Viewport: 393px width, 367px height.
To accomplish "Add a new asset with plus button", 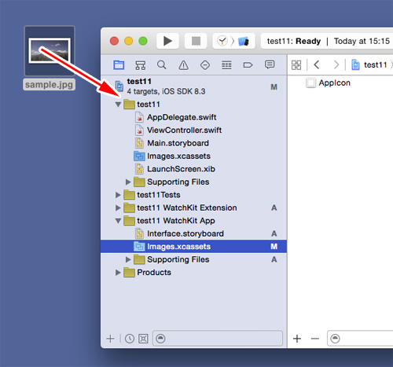I will 297,339.
